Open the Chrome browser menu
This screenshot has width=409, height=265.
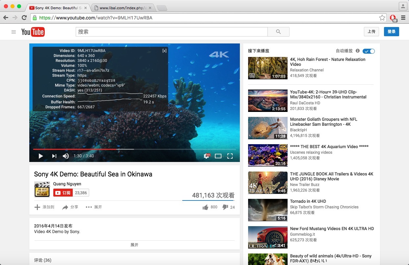pos(403,18)
